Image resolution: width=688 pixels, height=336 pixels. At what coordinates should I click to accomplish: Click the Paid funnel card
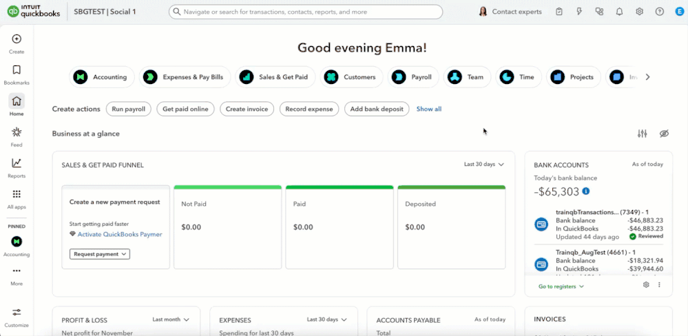pos(340,227)
